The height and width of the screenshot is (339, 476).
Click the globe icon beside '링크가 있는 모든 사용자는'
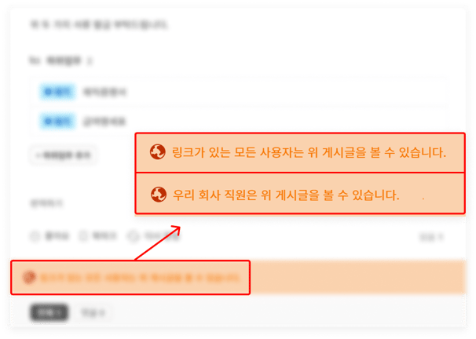point(158,152)
